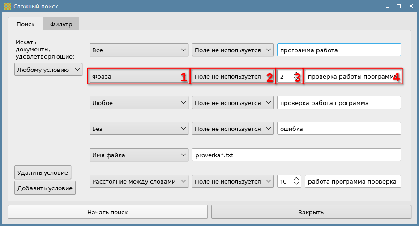Expand the Расстояние между словами dropdown
The height and width of the screenshot is (226, 419).
[x=139, y=182]
